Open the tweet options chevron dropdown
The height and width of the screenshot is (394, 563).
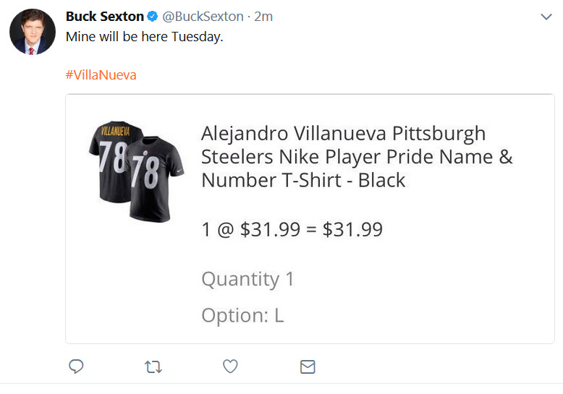point(546,17)
